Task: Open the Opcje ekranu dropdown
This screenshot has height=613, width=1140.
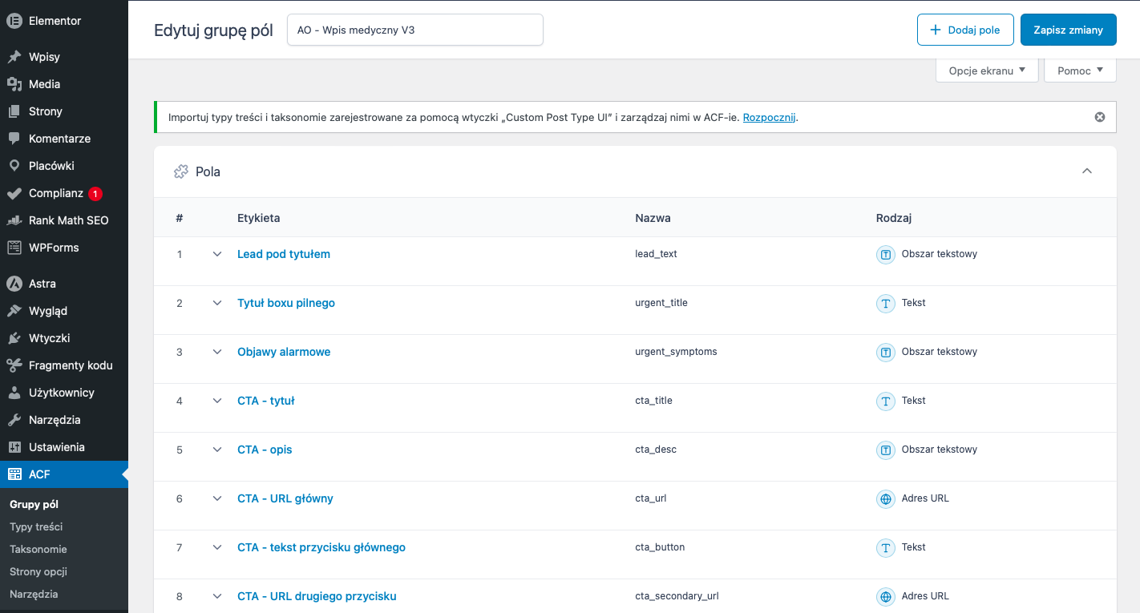Action: tap(987, 71)
